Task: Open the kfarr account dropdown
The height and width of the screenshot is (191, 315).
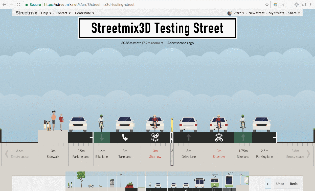Action: coord(239,13)
